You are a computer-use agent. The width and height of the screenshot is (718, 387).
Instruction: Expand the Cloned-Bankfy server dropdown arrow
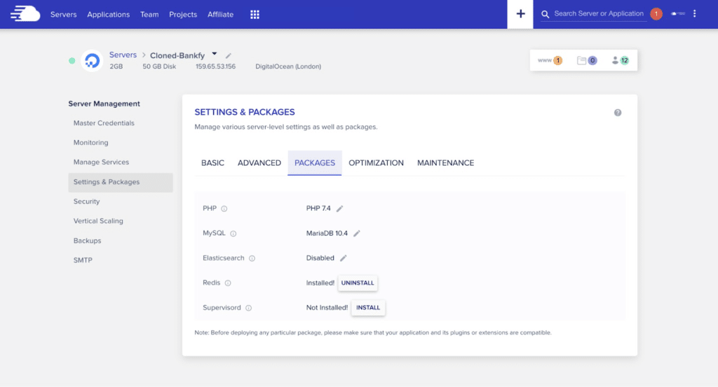point(215,54)
